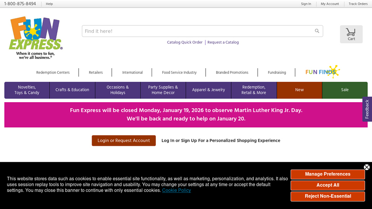
Task: Select the New category tab
Action: click(299, 90)
